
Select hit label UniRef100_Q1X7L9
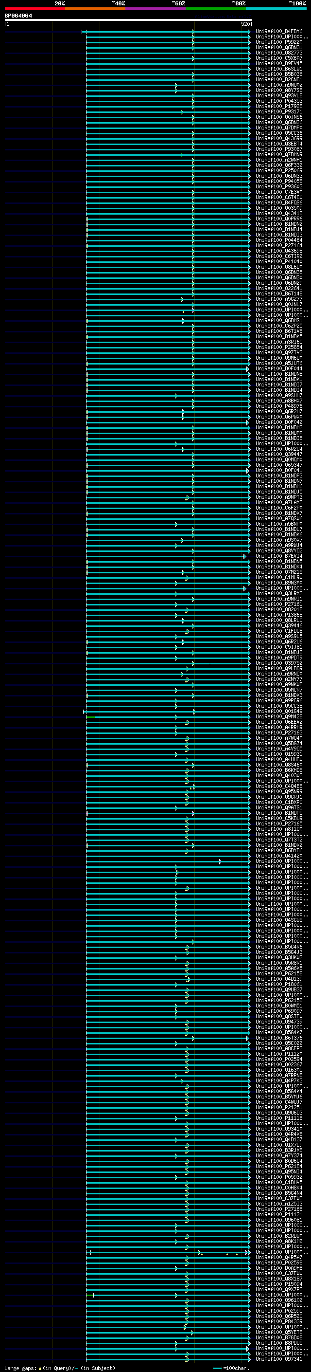click(279, 1145)
